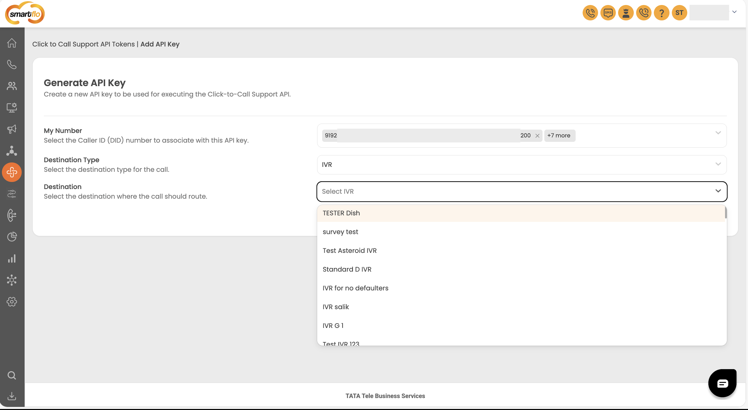Screen dimensions: 748x410
Task: Click TATA Tele Business Services footer text
Action: pyautogui.click(x=385, y=396)
